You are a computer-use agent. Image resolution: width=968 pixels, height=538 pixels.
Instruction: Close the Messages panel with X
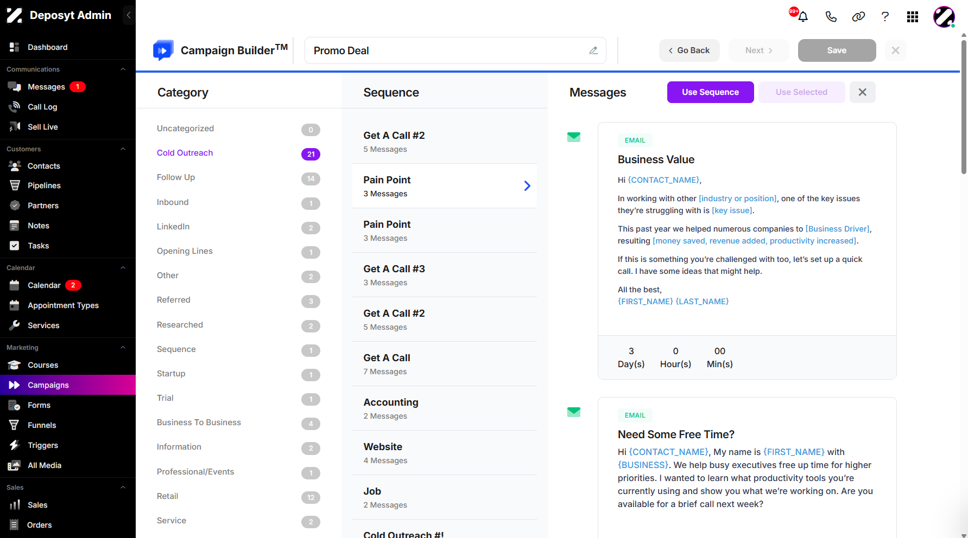click(862, 92)
